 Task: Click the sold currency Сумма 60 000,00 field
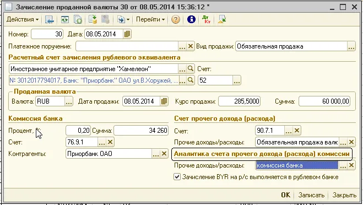click(324, 101)
